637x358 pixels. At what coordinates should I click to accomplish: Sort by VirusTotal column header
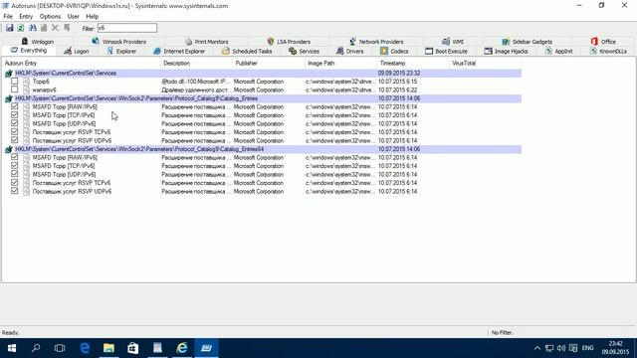(x=485, y=64)
